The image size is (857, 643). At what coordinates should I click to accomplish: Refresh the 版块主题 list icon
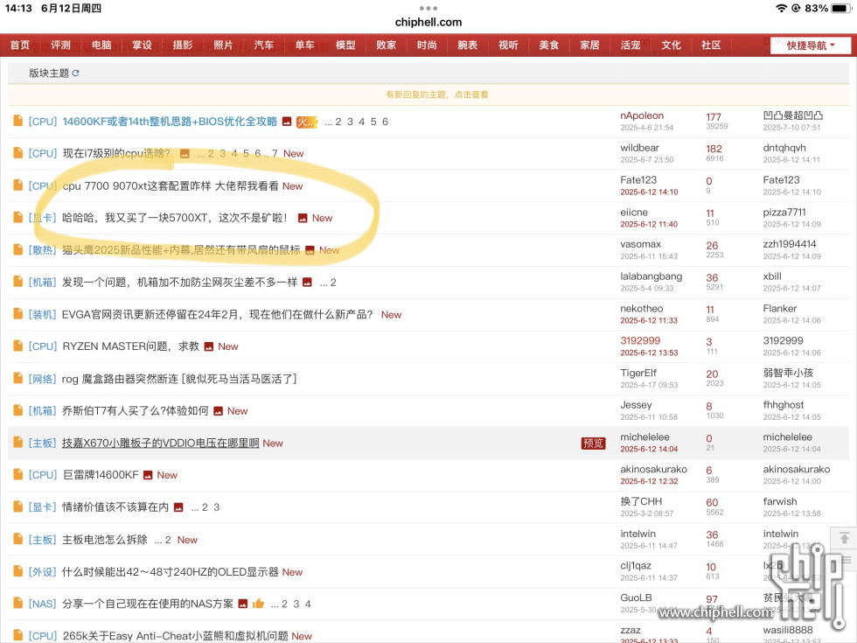tap(75, 73)
